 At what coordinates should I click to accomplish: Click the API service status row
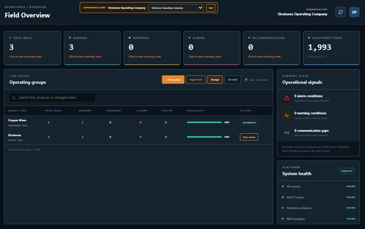318,186
